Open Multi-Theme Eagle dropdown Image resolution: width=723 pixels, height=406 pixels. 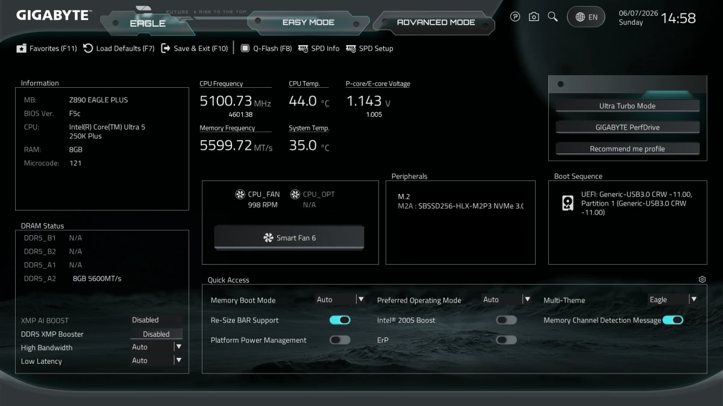tap(673, 300)
